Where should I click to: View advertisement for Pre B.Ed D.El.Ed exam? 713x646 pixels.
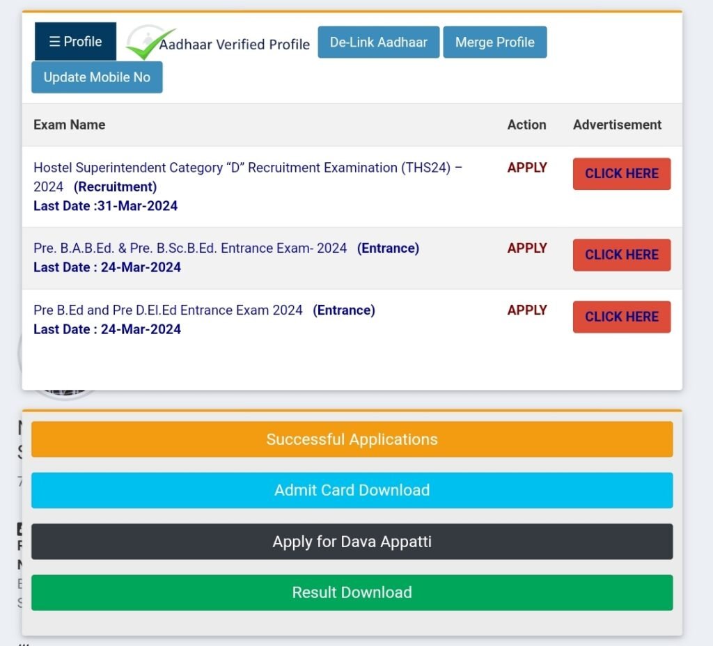621,317
